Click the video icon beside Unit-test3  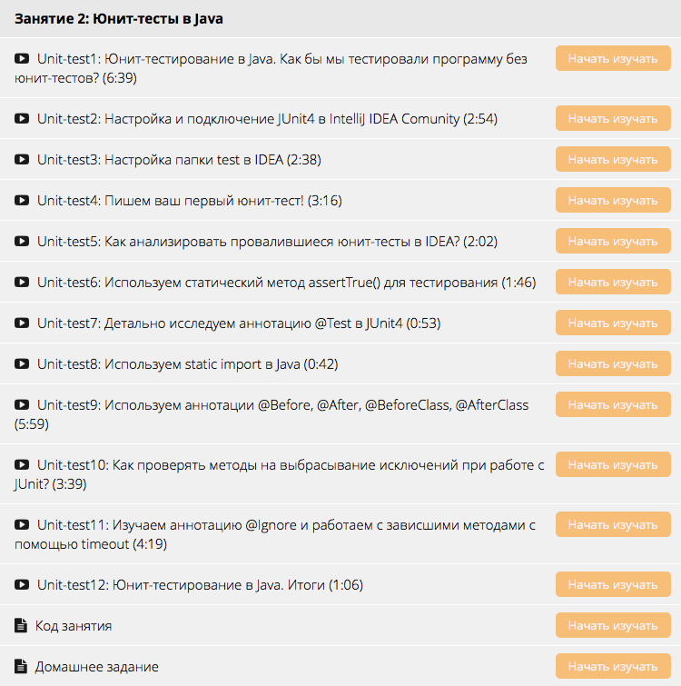tap(22, 160)
